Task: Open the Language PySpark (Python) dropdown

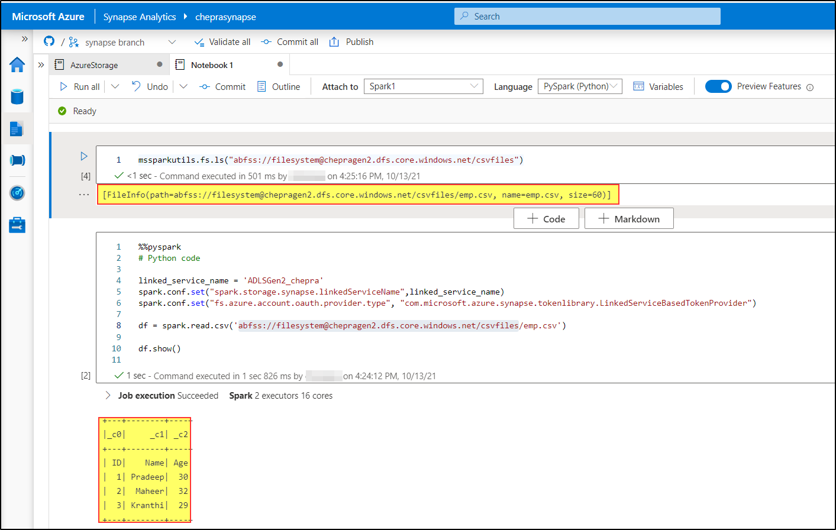Action: coord(580,86)
